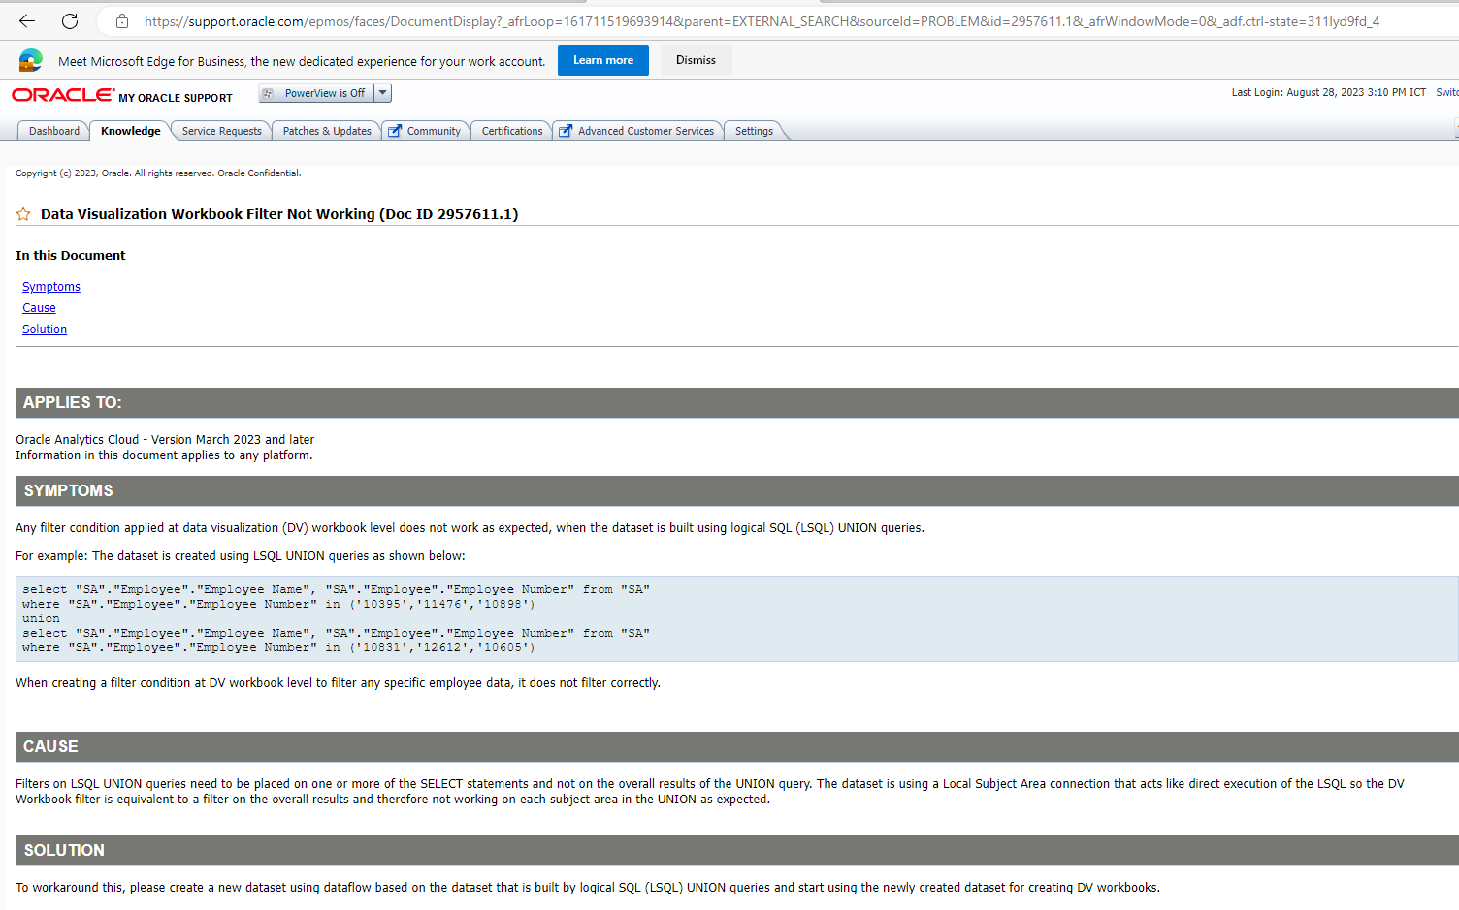The height and width of the screenshot is (910, 1459).
Task: Go back with the browser back arrow
Action: (x=27, y=21)
